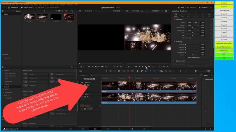
Task: Click the Flip vertical button
Action: click(x=190, y=38)
